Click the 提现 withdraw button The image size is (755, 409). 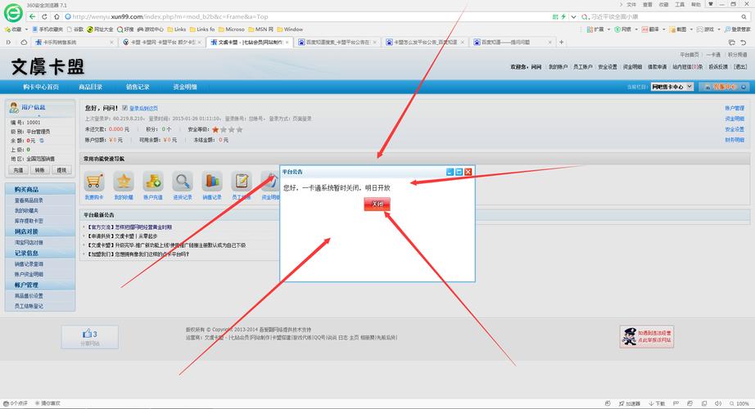pos(61,170)
